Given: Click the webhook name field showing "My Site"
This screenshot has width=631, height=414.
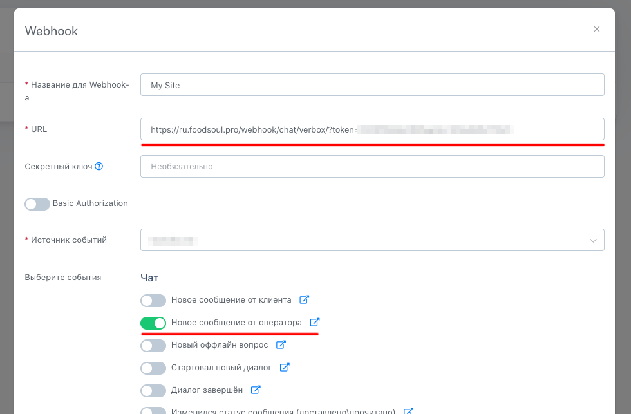Looking at the screenshot, I should (x=372, y=84).
